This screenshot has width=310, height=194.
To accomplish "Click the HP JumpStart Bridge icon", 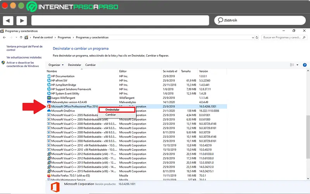I will (49, 85).
